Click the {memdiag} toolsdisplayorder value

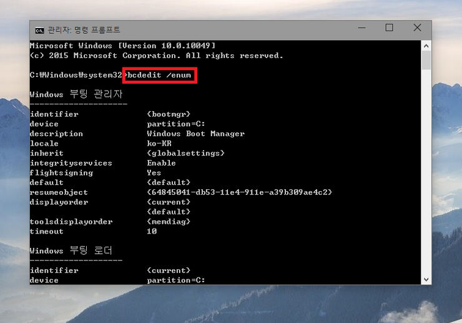click(x=169, y=222)
